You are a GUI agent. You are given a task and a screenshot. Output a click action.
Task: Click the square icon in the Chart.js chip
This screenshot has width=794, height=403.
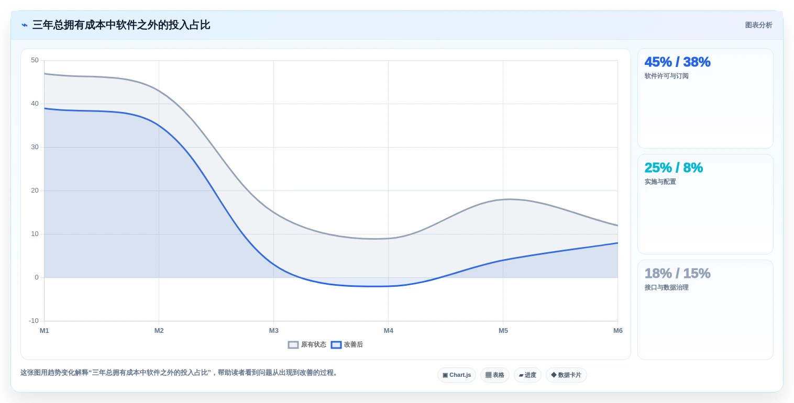[445, 375]
